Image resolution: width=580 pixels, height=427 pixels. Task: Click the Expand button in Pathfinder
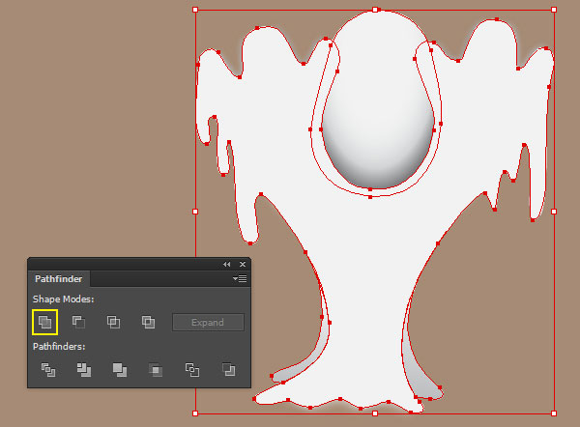tap(208, 323)
